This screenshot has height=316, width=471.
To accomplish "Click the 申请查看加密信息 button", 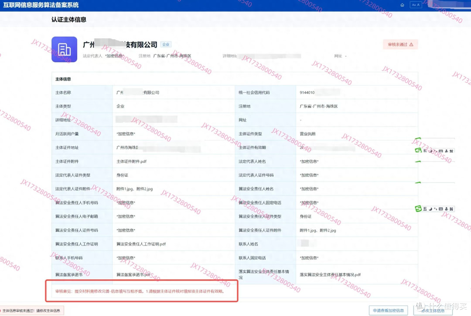I will tap(389, 310).
